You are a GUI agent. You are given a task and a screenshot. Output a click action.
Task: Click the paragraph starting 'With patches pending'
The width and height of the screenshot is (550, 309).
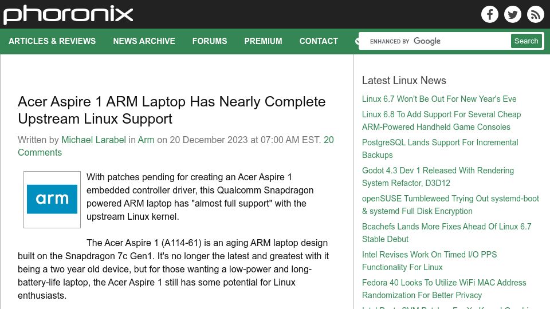[x=200, y=196]
